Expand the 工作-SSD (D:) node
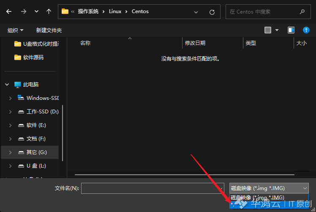Viewport: 316px width, 212px height. pos(10,112)
